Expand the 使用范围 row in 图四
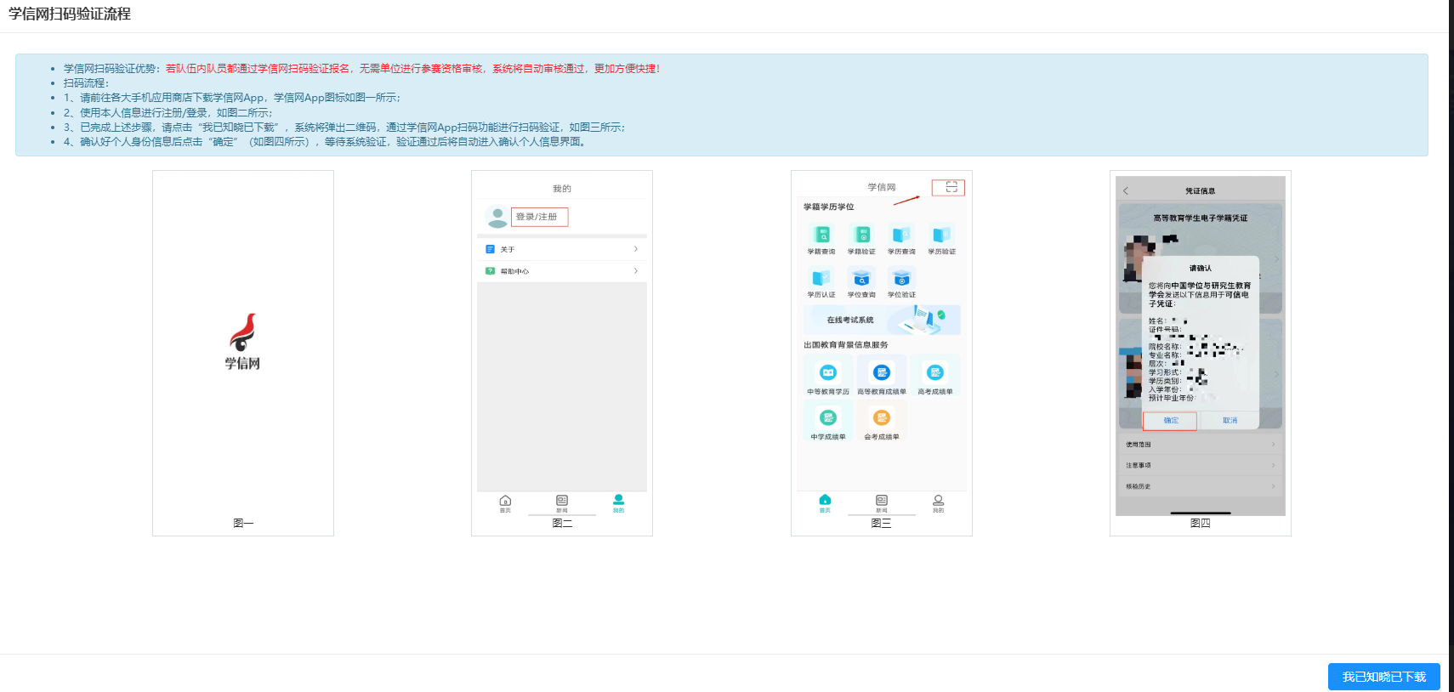The height and width of the screenshot is (692, 1454). pyautogui.click(x=1201, y=444)
